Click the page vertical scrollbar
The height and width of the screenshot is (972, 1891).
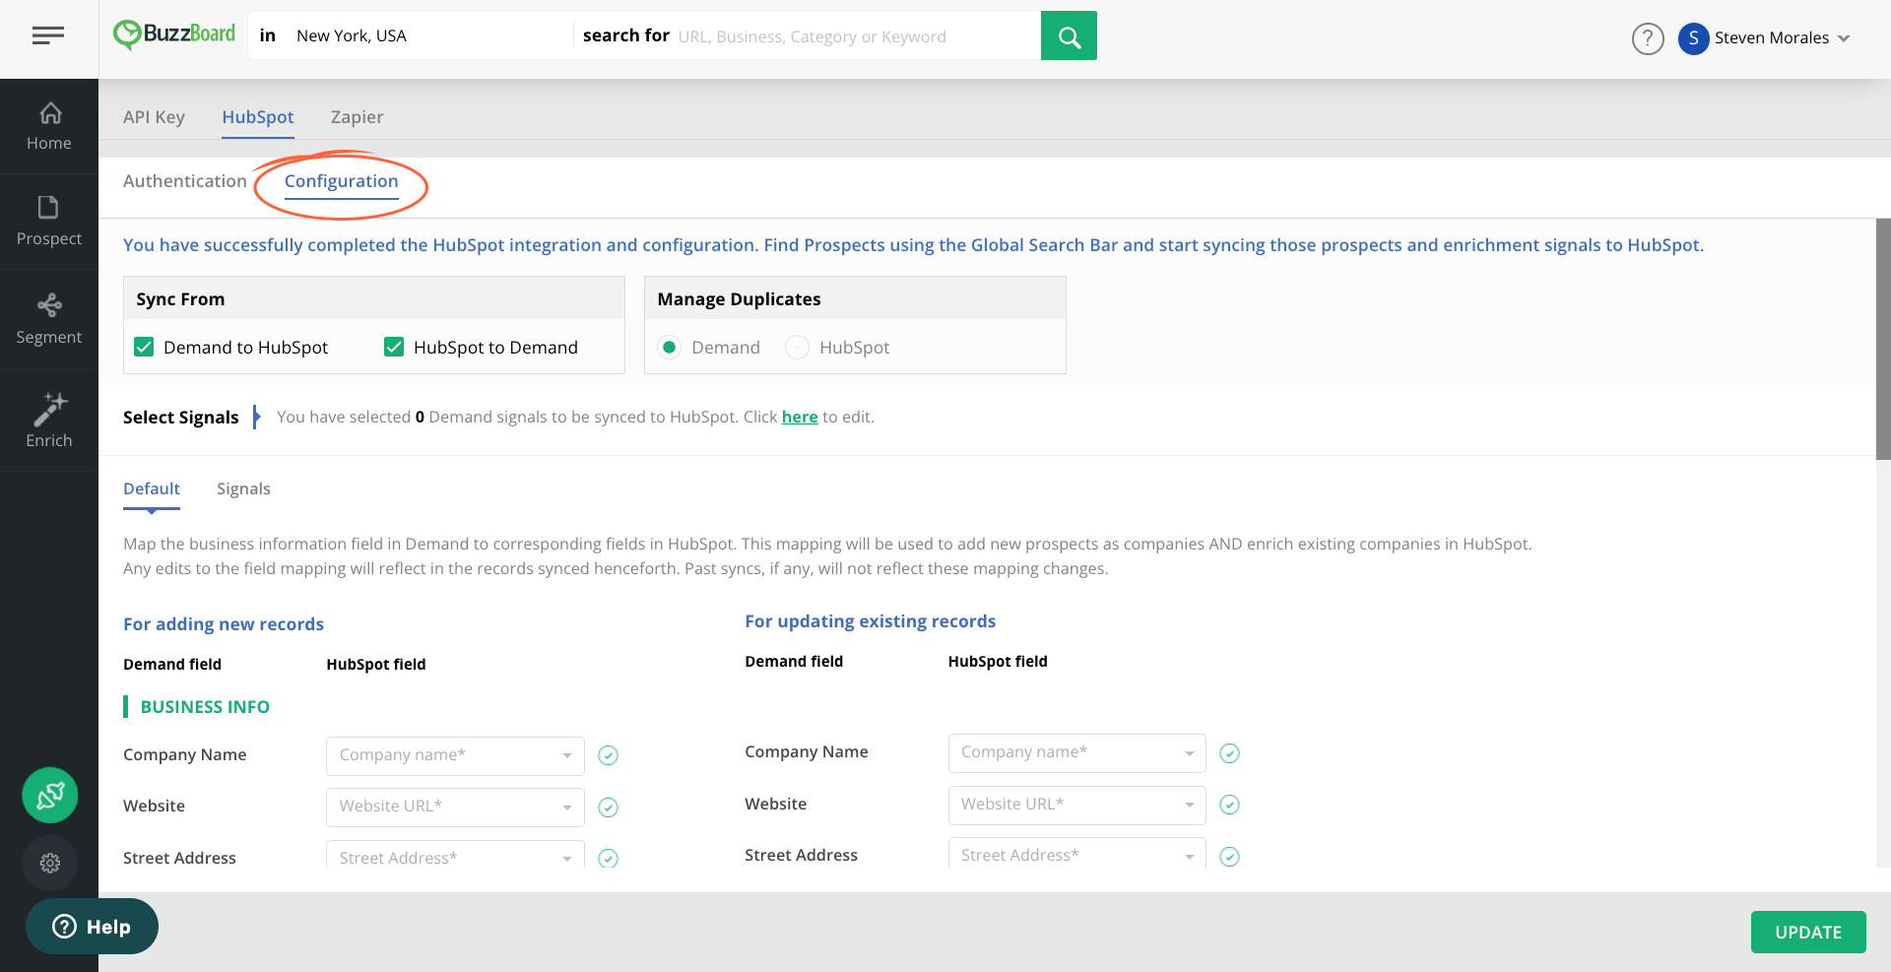point(1883,339)
